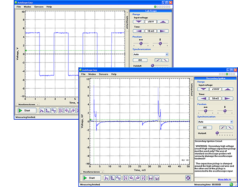Toggle DC coupling in Secondary Ignition panel

coord(205,128)
